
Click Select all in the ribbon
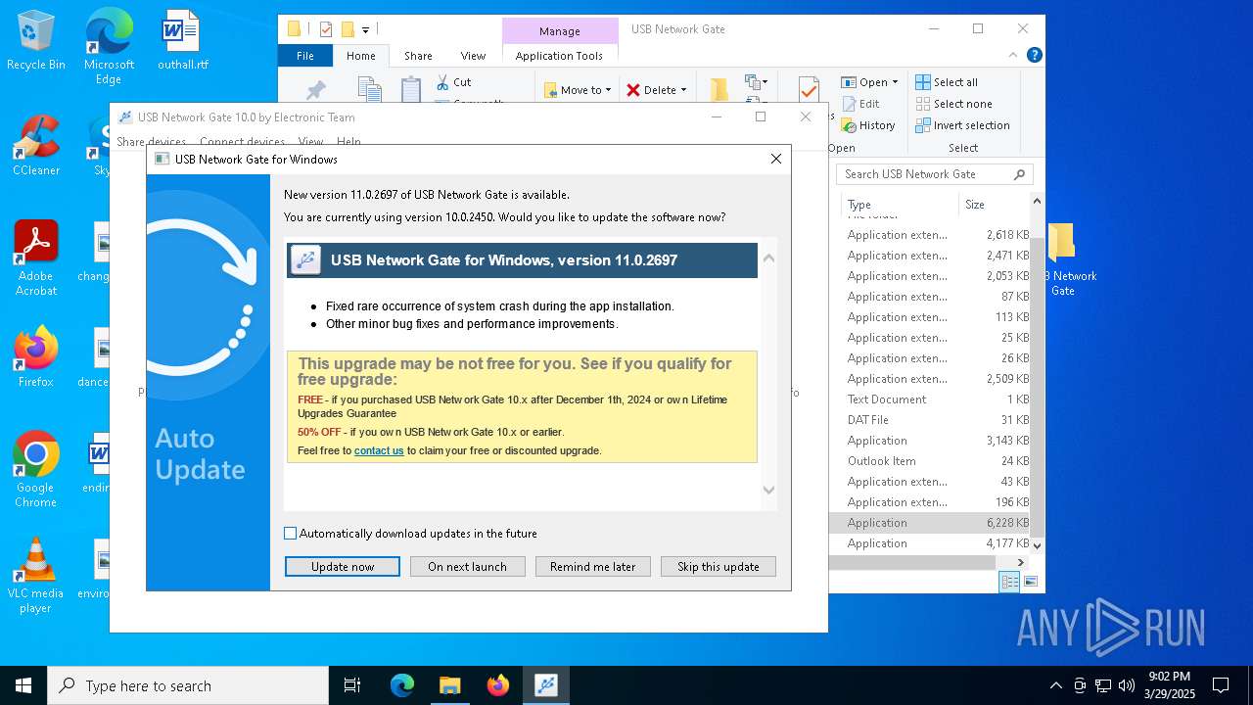947,82
